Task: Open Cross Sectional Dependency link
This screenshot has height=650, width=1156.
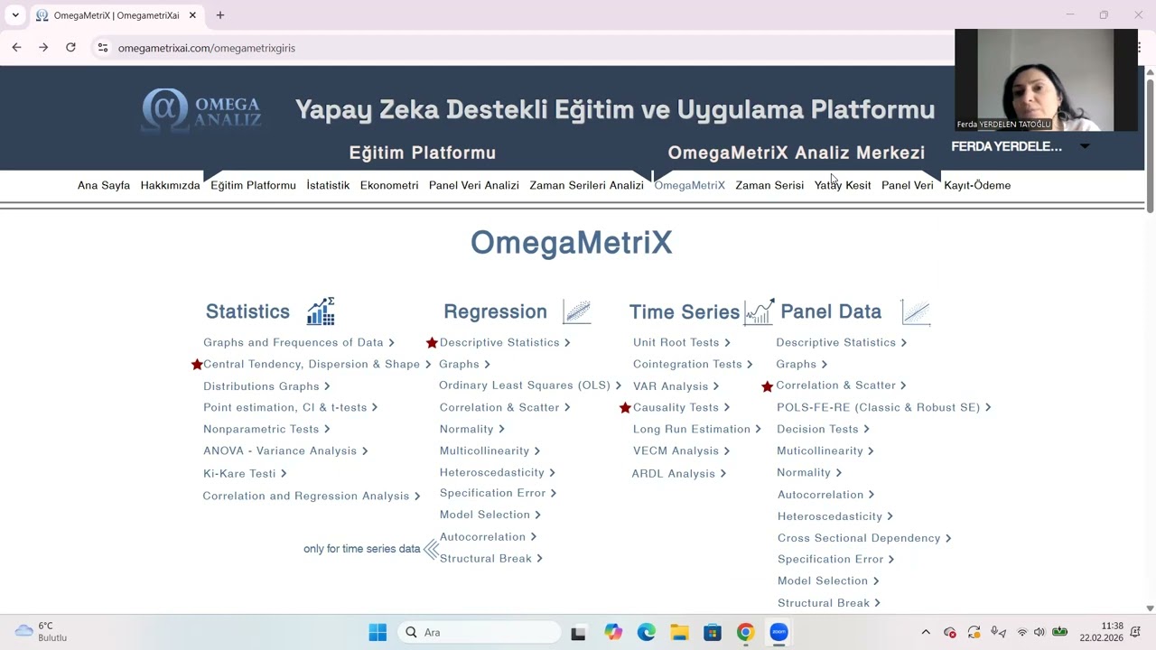Action: point(864,537)
